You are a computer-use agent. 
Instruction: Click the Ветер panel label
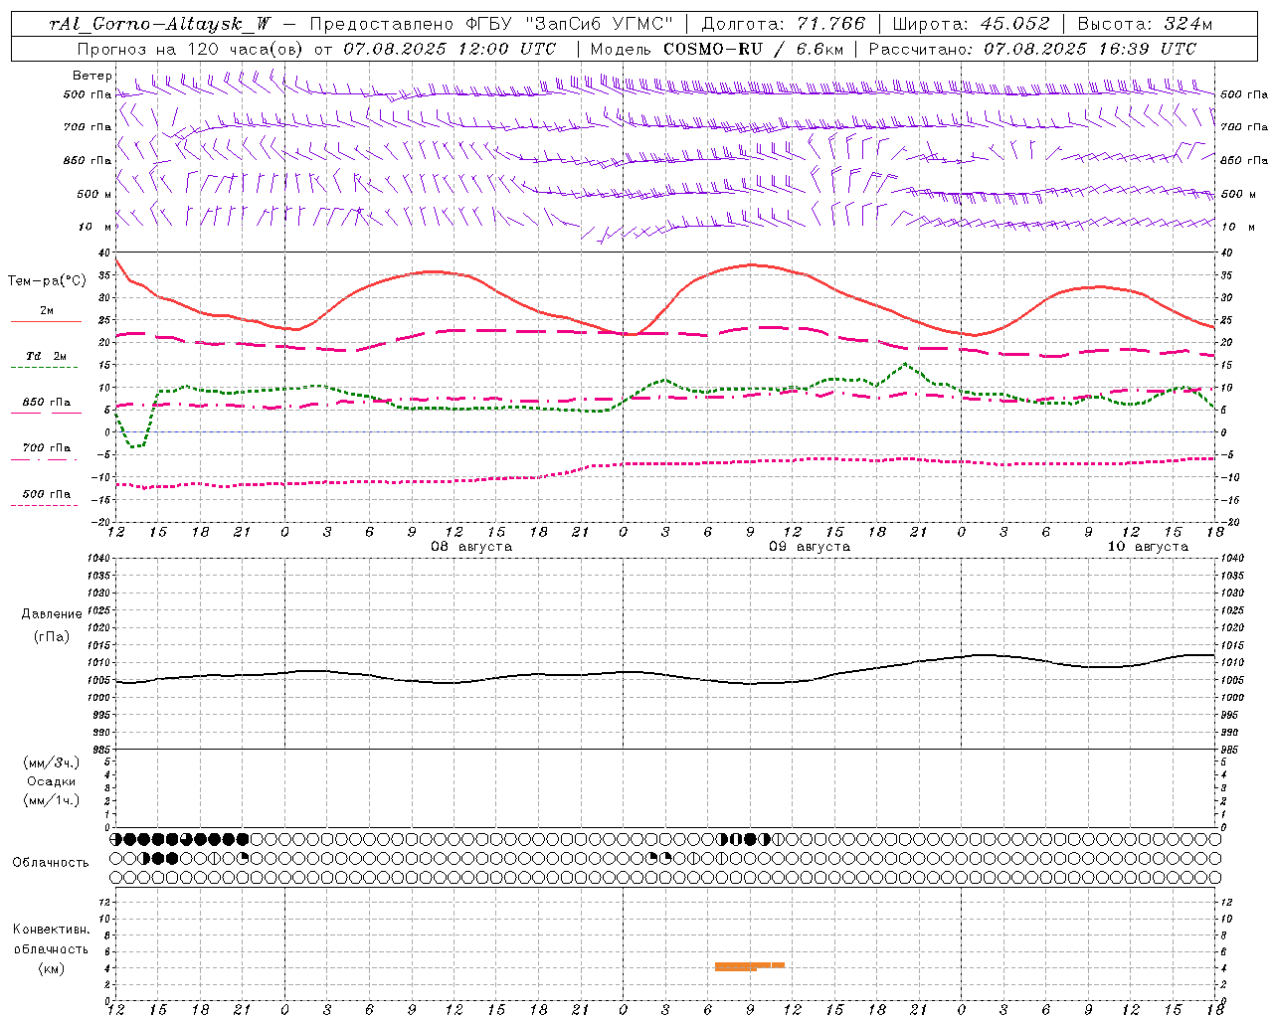pos(91,76)
